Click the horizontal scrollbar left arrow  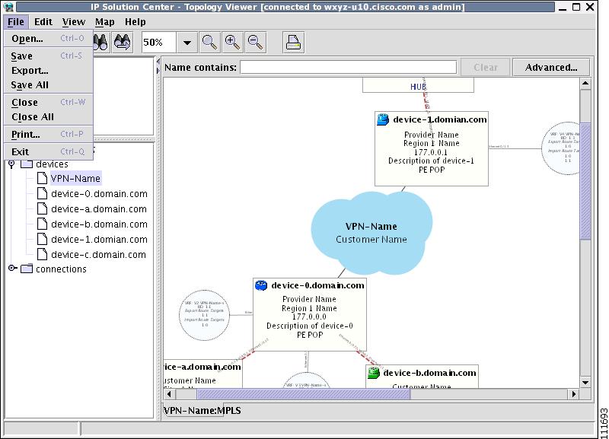(x=169, y=394)
